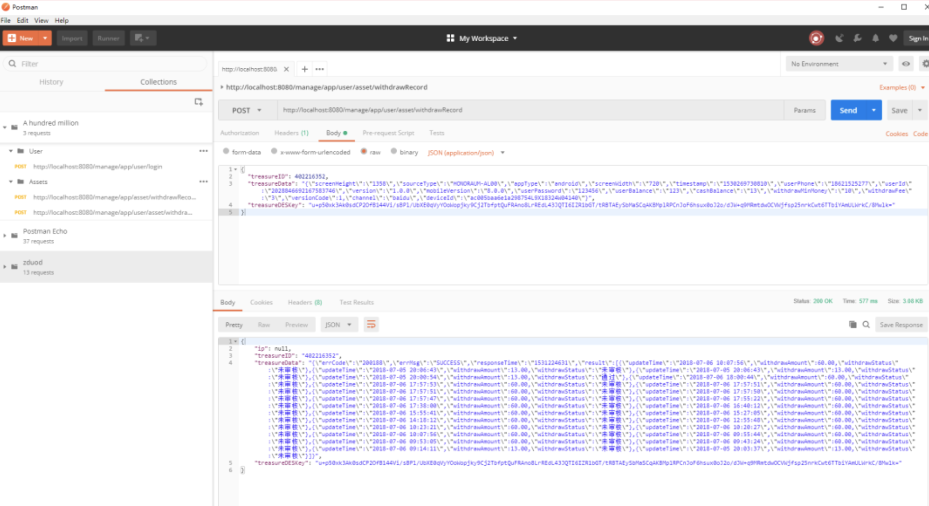Open the Send button dropdown arrow
This screenshot has width=929, height=506.
point(874,111)
